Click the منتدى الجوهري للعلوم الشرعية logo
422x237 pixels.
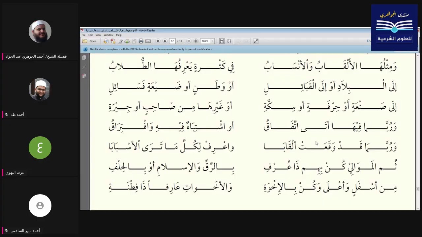click(394, 28)
